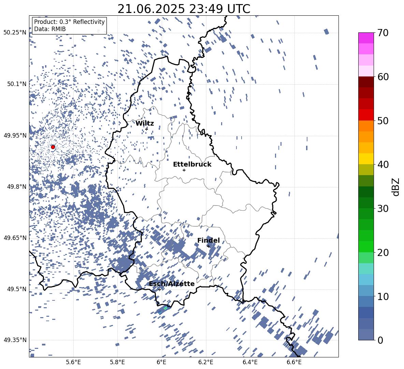Click the bright red colorbar segment near 50
Image resolution: width=404 pixels, height=369 pixels.
[366, 115]
